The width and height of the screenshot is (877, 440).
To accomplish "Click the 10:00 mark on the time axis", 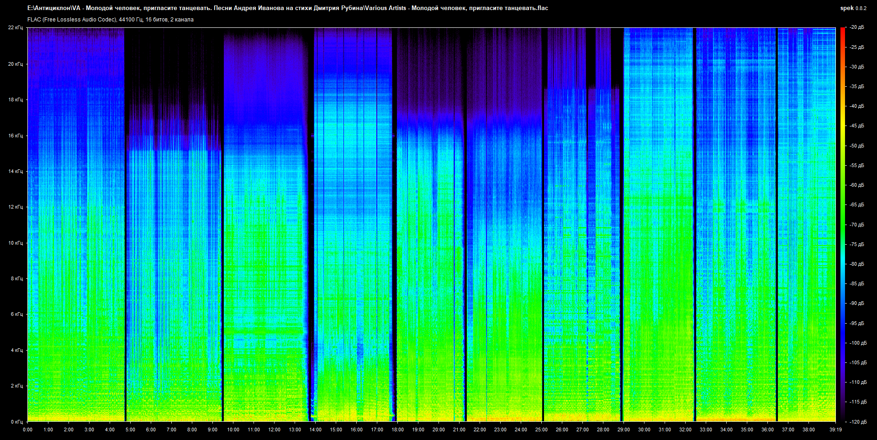I will click(x=233, y=430).
